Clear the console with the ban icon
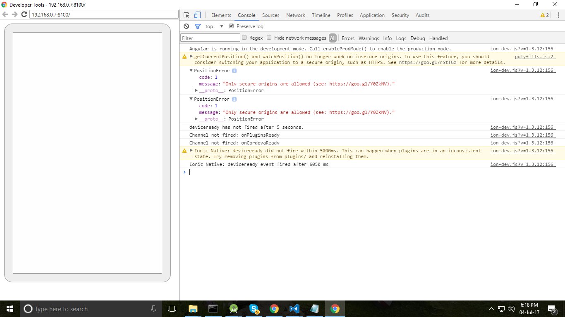Viewport: 565px width, 317px height. (x=187, y=26)
